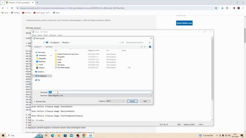
Task: Sort by Boyut column header
Action: [x=124, y=51]
